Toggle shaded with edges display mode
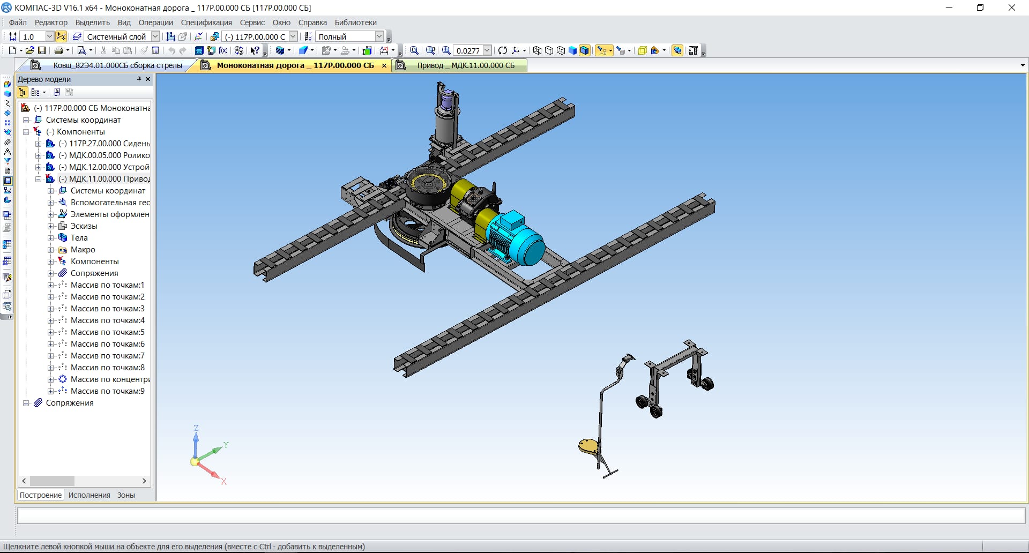 [585, 50]
